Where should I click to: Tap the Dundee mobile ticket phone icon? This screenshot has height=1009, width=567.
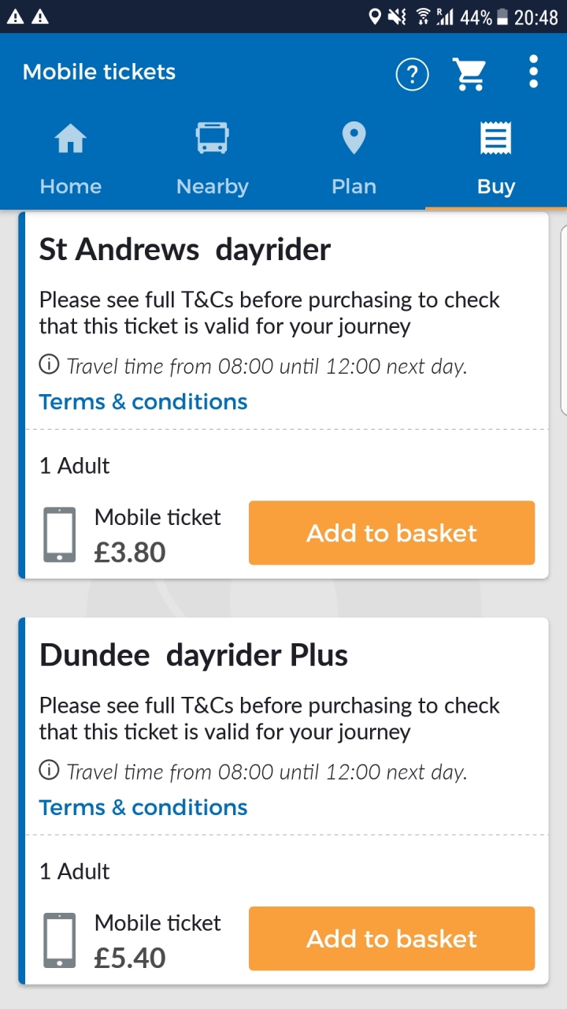click(60, 940)
